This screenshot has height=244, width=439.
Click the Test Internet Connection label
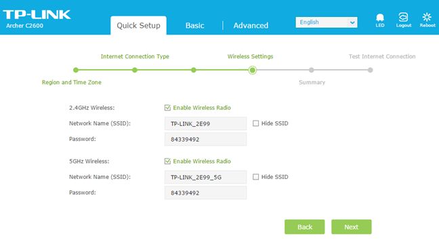point(382,56)
